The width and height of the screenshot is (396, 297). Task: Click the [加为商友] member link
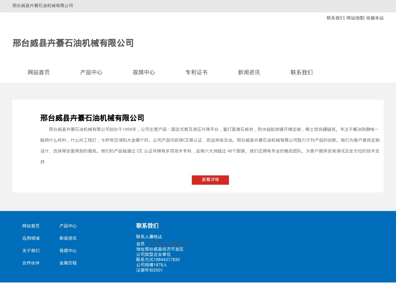[156, 244]
